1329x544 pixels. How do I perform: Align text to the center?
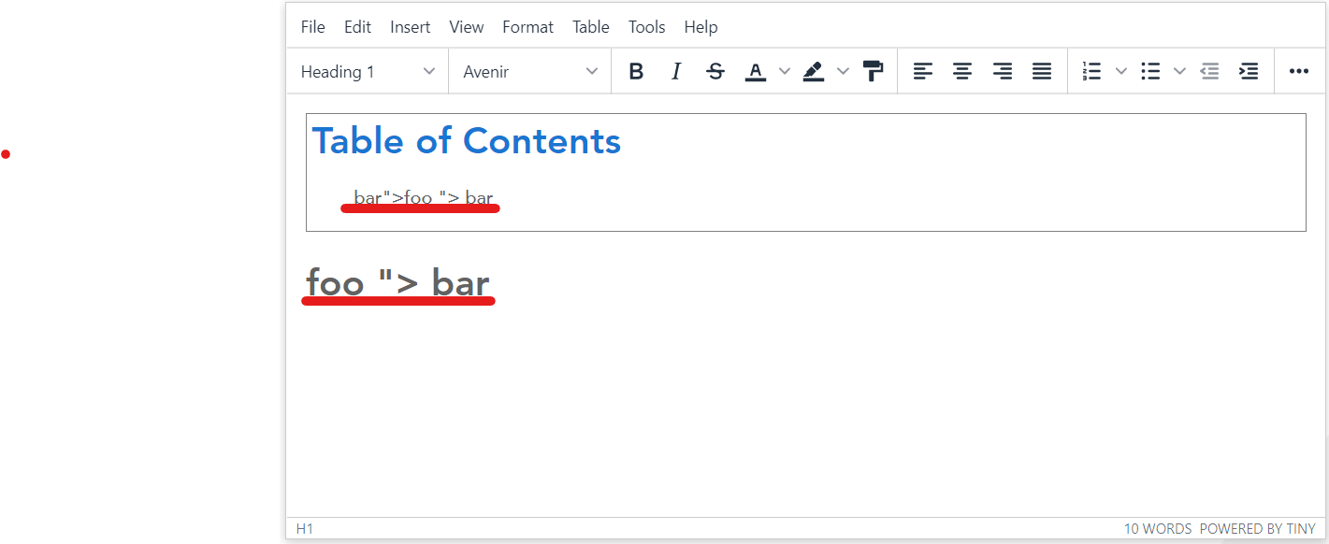[x=962, y=70]
